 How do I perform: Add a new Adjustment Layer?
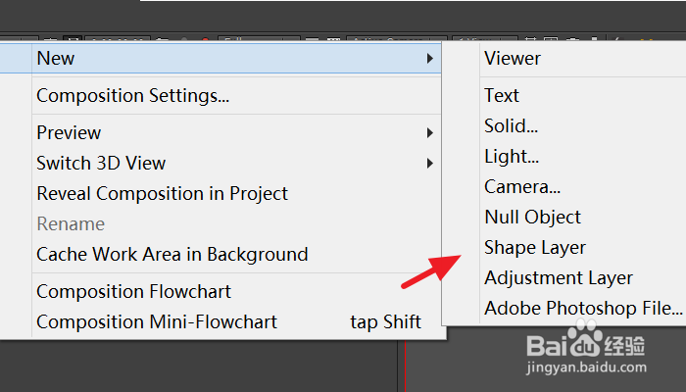pyautogui.click(x=559, y=277)
